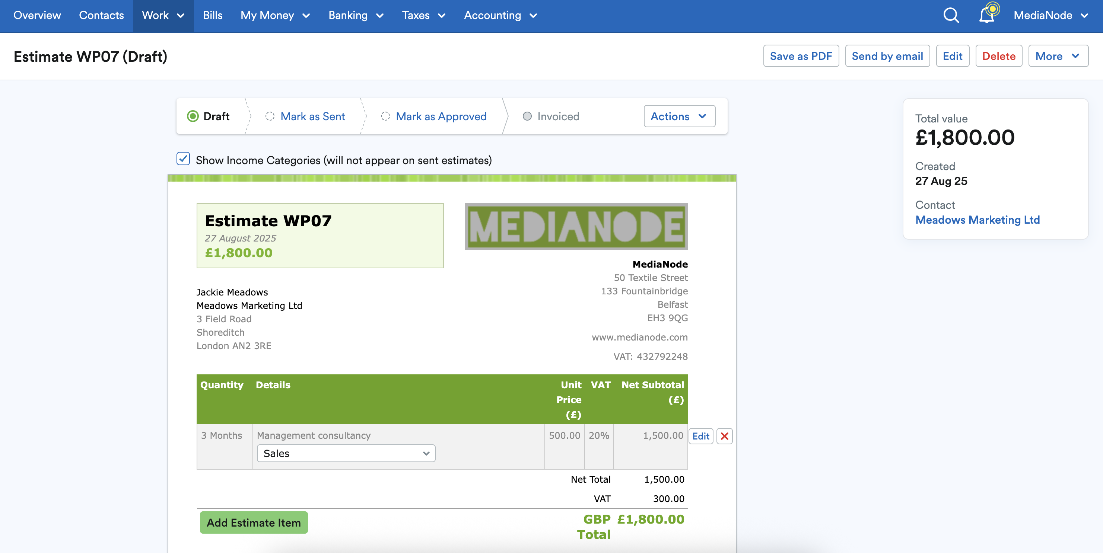Click Send by email
The image size is (1103, 553).
(x=887, y=56)
